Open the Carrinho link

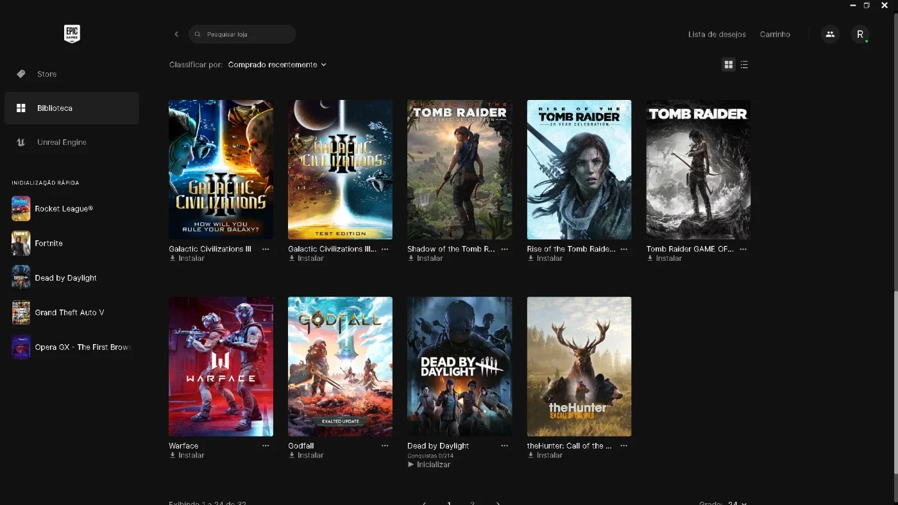coord(775,35)
